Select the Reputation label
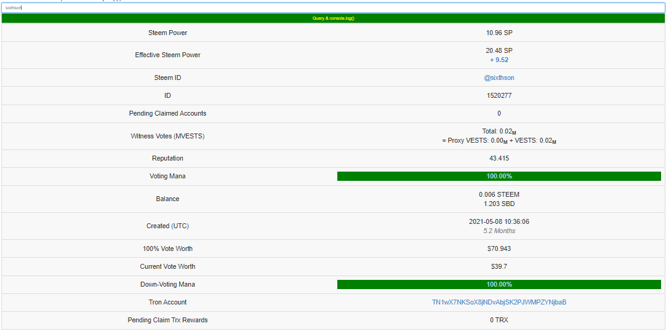This screenshot has height=334, width=666. (168, 158)
